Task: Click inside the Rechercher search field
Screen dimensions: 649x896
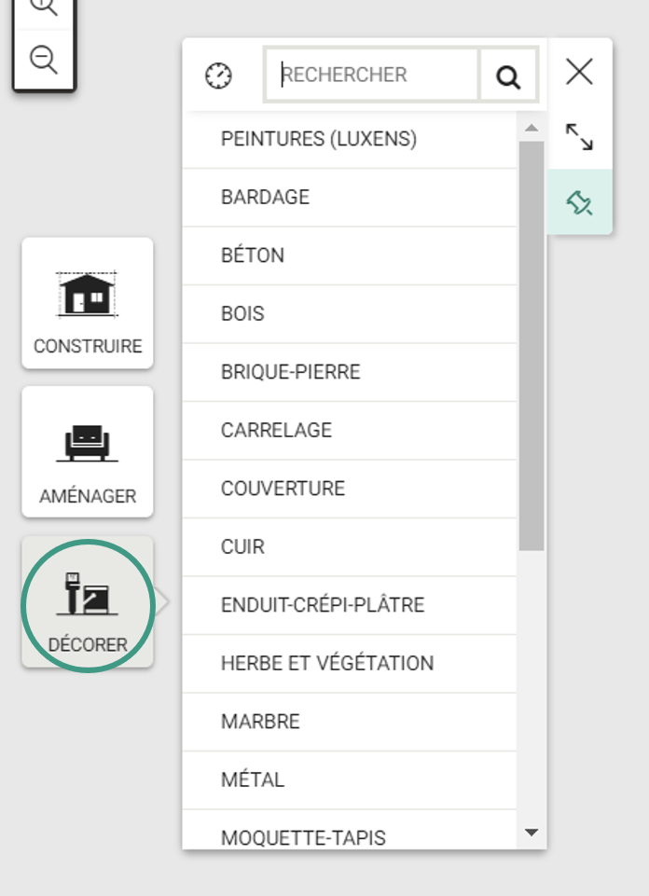Action: click(372, 75)
